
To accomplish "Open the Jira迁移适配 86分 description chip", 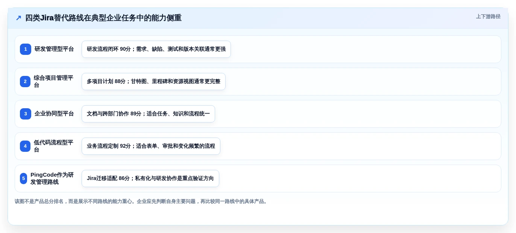I will tap(150, 179).
